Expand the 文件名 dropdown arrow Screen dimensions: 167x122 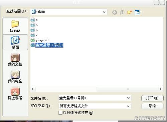(x=128, y=98)
